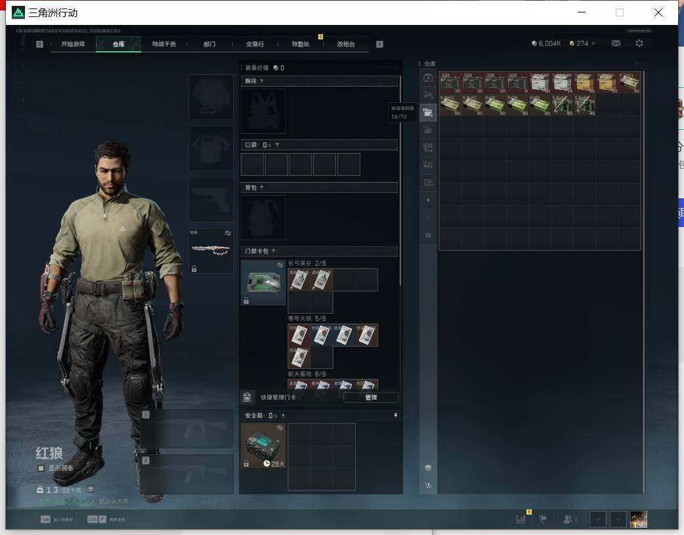Viewport: 684px width, 535px height.
Task: Add a new stash container with plus
Action: point(428,200)
